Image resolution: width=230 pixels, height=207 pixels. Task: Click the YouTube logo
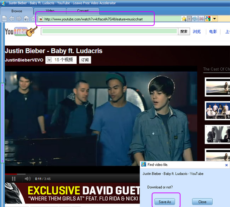(x=21, y=31)
